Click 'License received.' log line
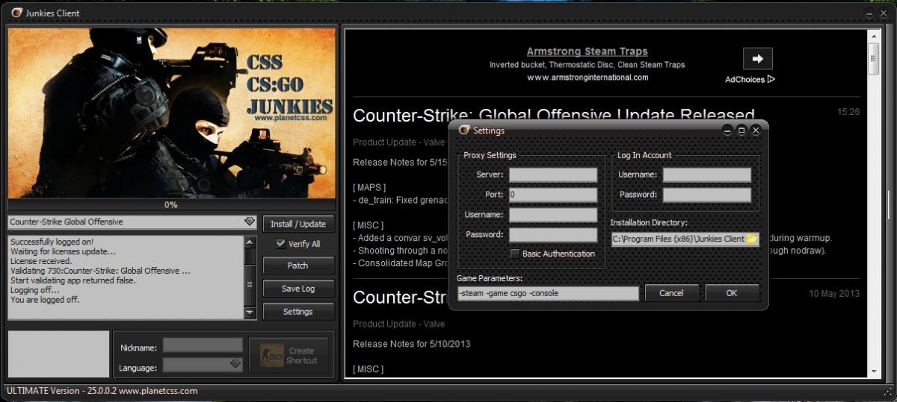This screenshot has height=402, width=897. tap(40, 261)
